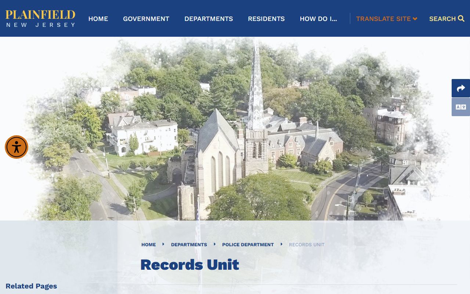Viewport: 470px width, 294px height.
Task: Click the Departments breadcrumb link
Action: click(189, 245)
